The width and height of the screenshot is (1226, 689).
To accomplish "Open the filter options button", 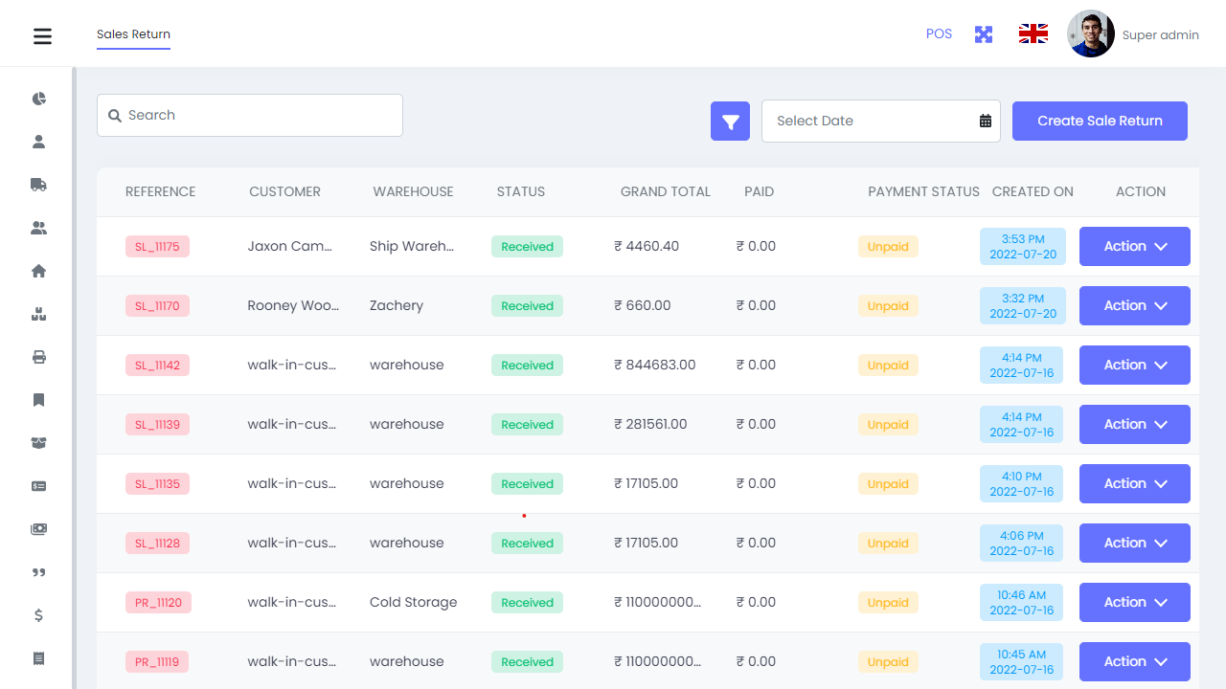I will [x=730, y=122].
